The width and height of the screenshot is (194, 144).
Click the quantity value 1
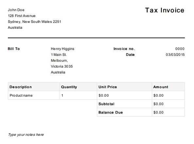[x=62, y=95]
